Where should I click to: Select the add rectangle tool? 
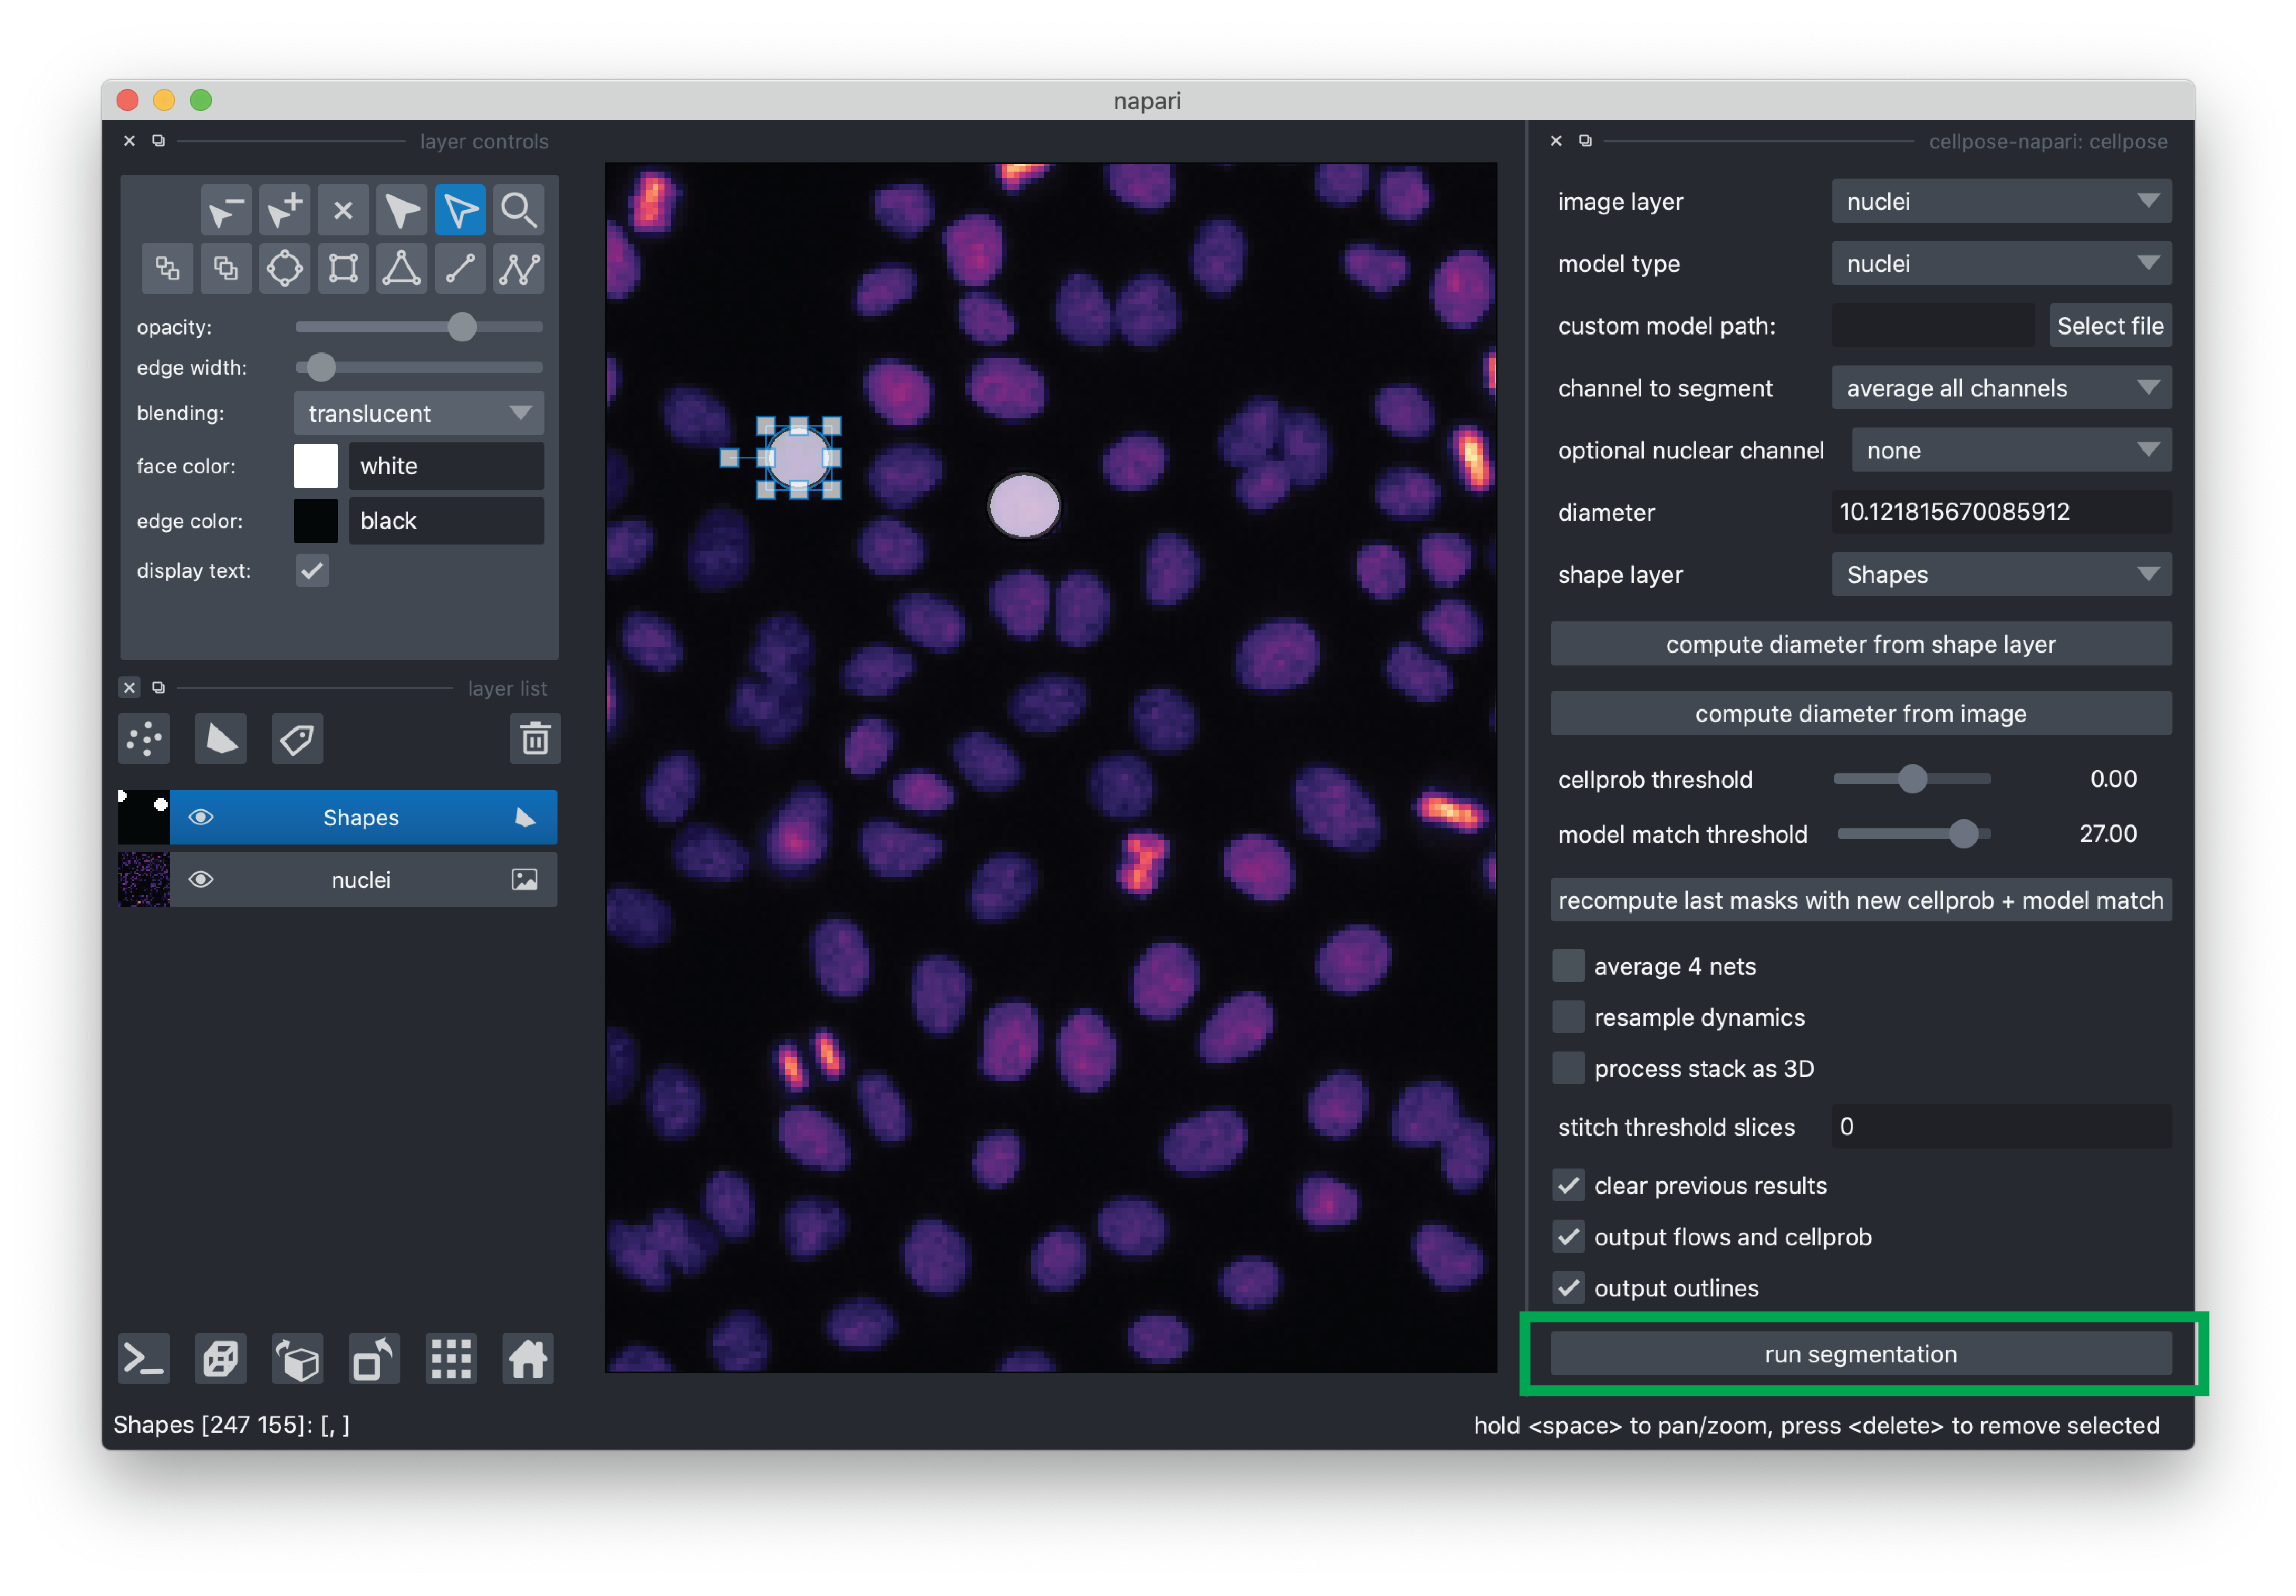click(x=343, y=268)
